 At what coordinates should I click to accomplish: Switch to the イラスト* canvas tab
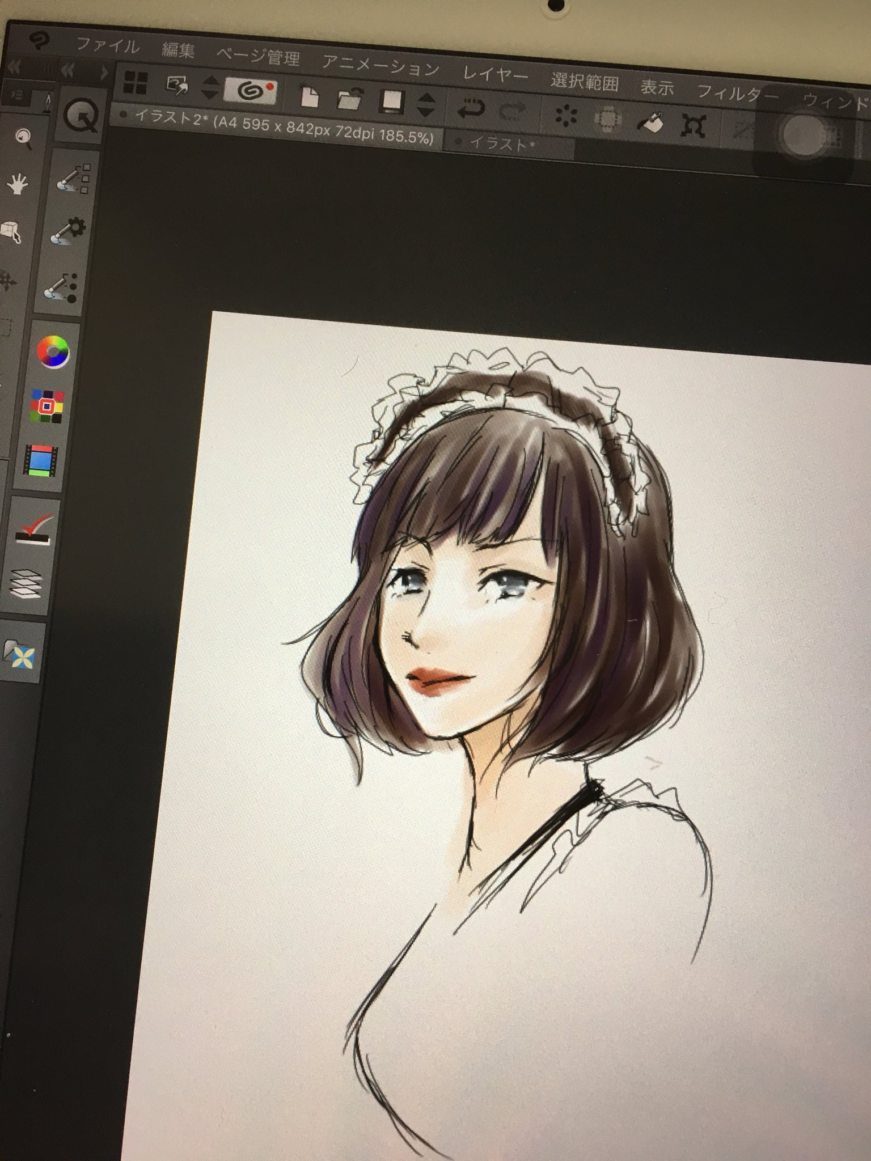pos(508,145)
